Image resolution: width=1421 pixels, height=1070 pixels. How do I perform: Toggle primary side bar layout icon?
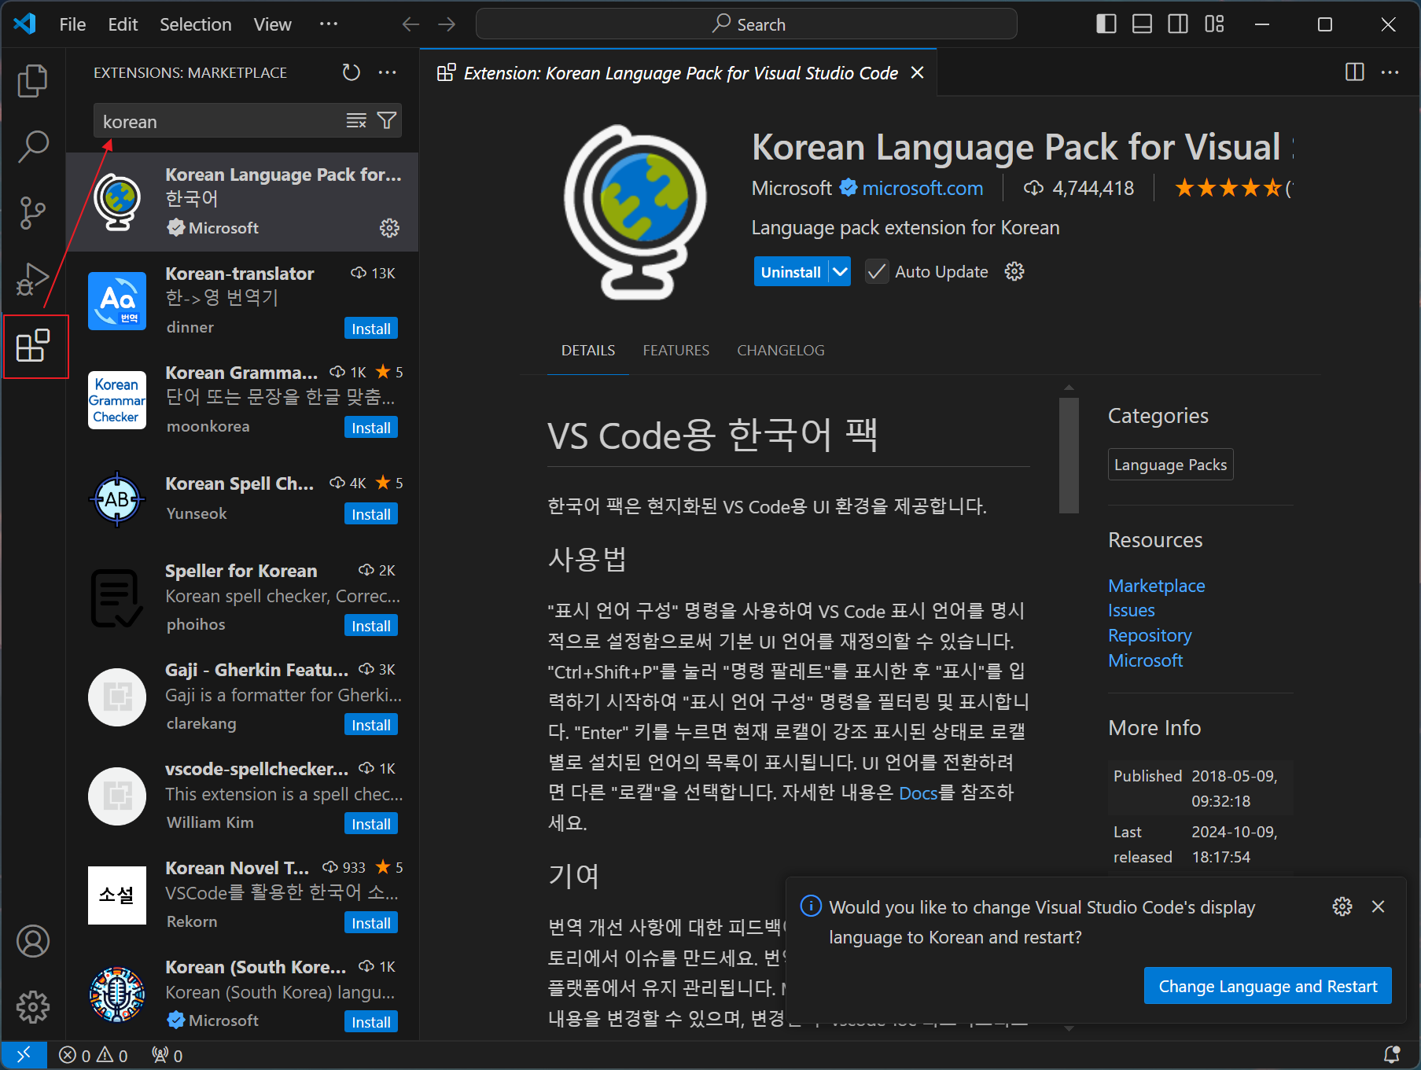[x=1106, y=24]
